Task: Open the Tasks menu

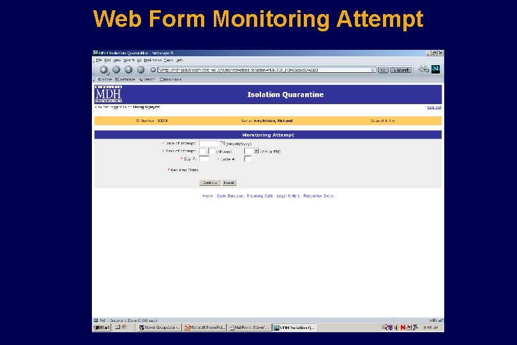Action: (x=169, y=61)
